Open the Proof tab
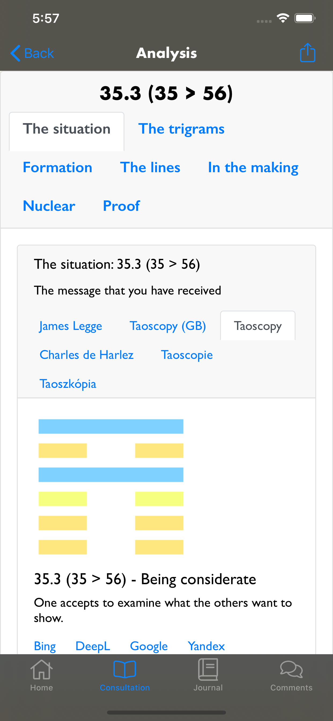 click(121, 206)
